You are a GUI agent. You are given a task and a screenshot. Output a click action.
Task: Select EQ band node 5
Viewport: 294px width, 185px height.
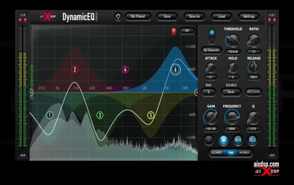pyautogui.click(x=151, y=115)
